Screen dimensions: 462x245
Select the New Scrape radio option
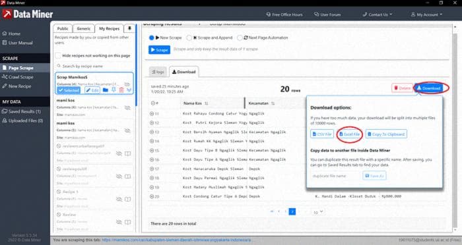(151, 38)
